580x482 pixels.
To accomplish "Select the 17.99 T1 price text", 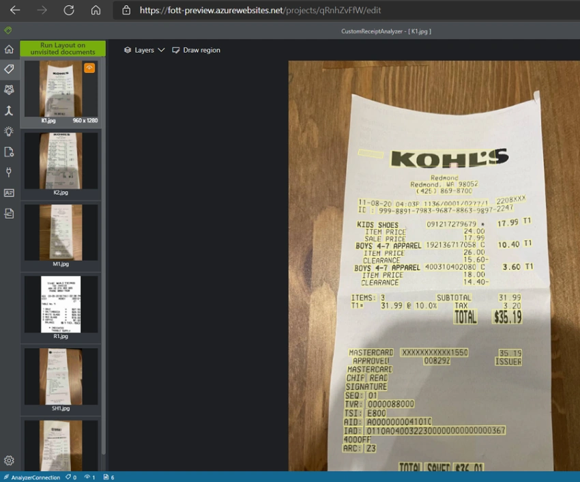I will (x=514, y=222).
